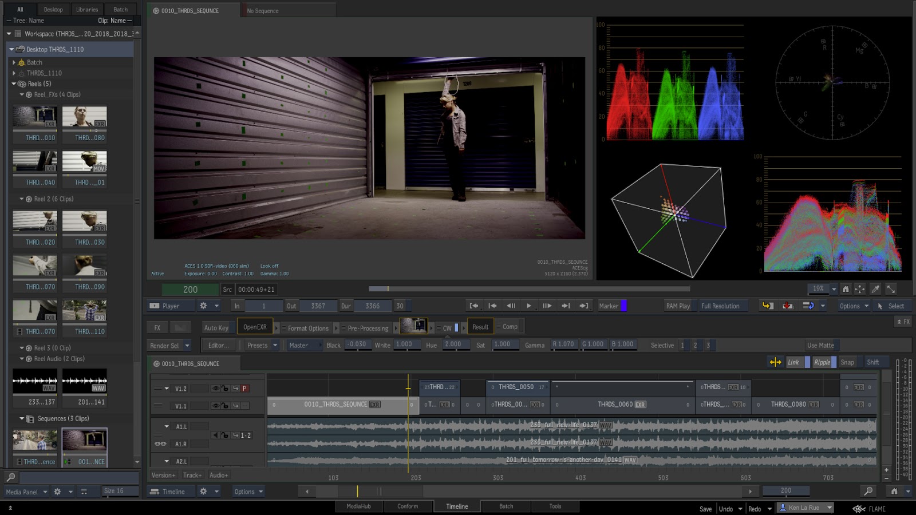Click the timeline search magnifier icon
The height and width of the screenshot is (515, 916).
[868, 491]
